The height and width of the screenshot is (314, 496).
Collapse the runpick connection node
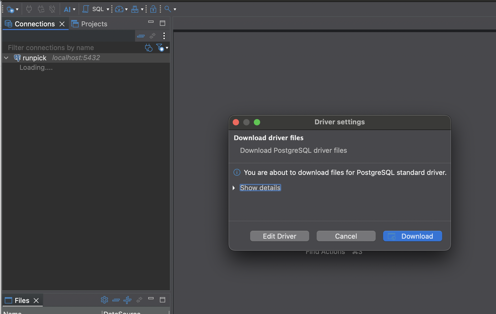pyautogui.click(x=6, y=58)
